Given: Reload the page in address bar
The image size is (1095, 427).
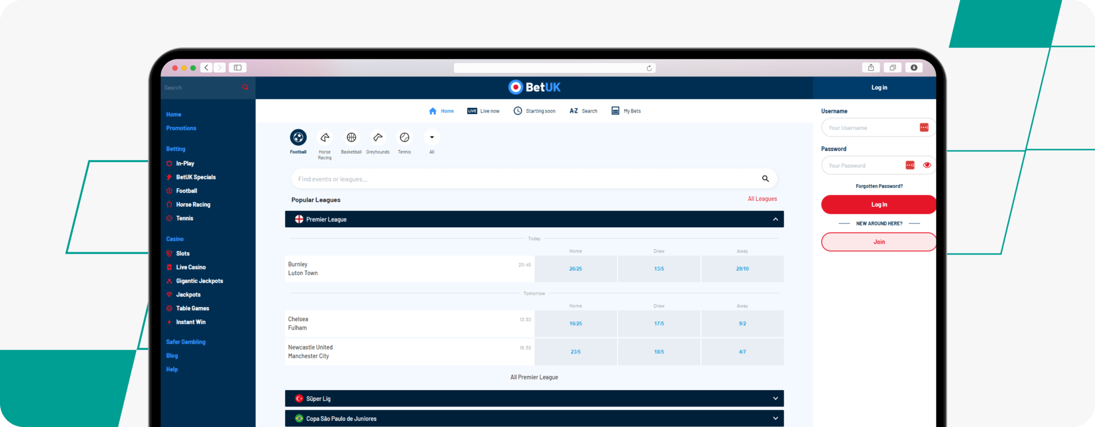Looking at the screenshot, I should tap(649, 68).
